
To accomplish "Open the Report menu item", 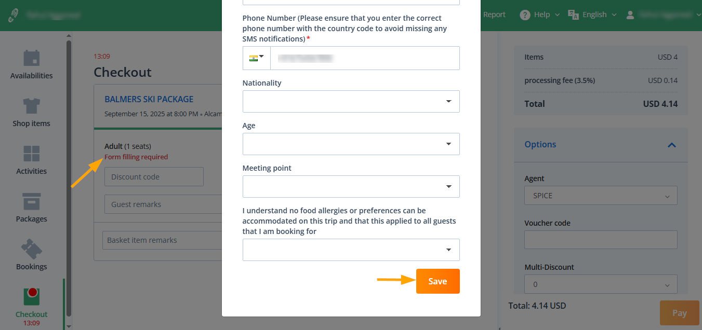I will [x=494, y=15].
